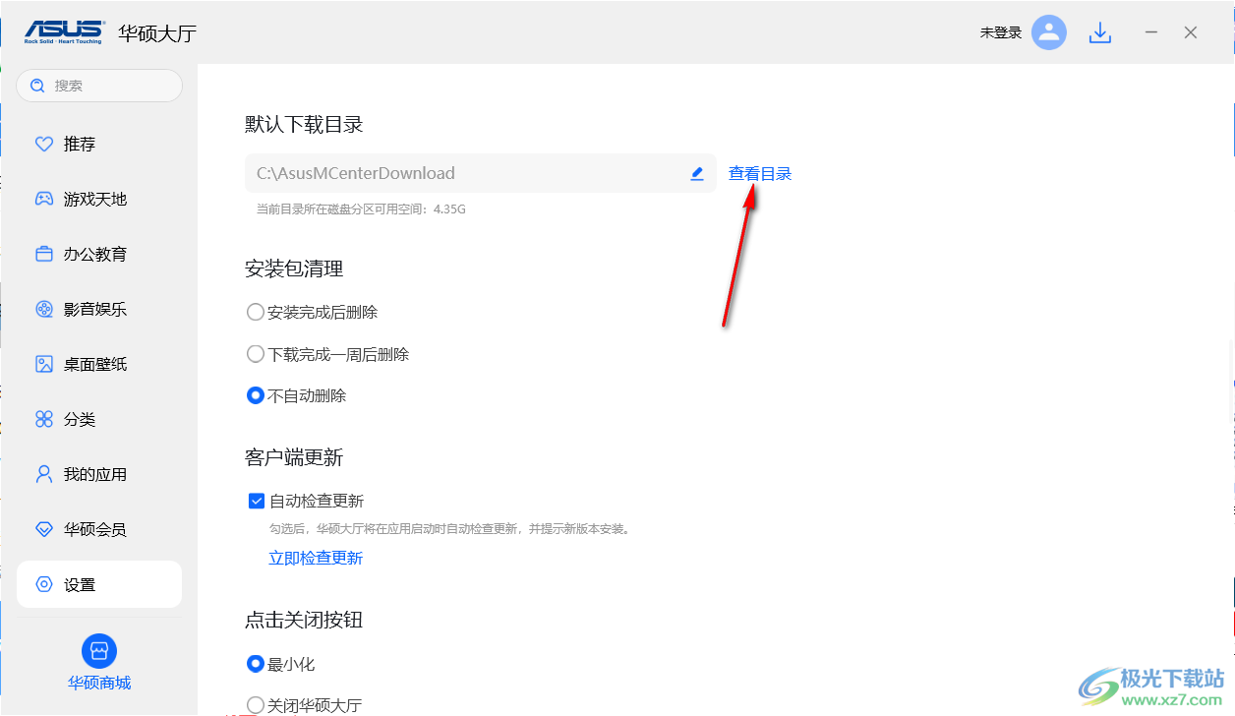Minimize the 华硕大厅 window
Screen dimensions: 1235x716
(1150, 32)
